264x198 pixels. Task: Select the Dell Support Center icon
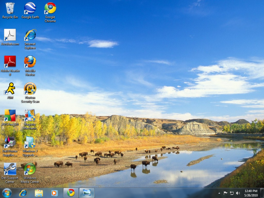10,169
